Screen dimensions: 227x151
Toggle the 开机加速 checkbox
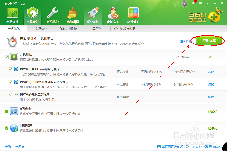point(7,57)
